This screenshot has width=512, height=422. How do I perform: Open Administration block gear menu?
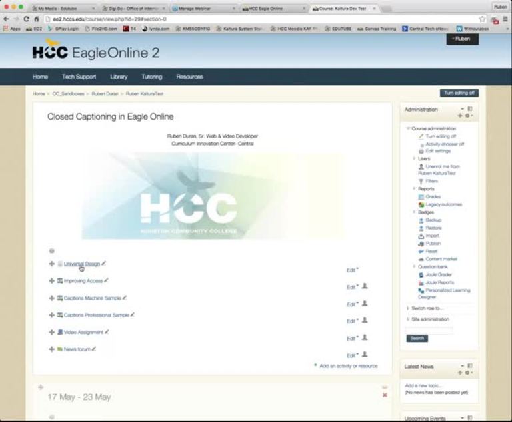(x=468, y=116)
